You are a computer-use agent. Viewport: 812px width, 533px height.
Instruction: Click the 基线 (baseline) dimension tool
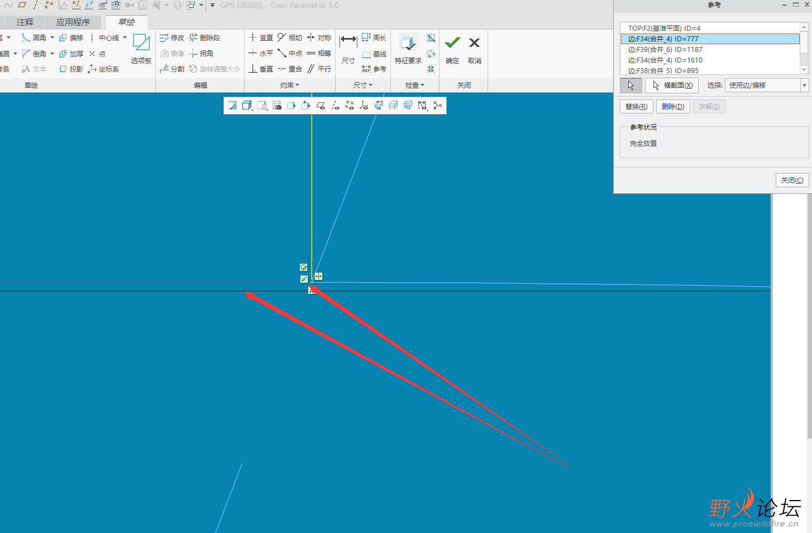[374, 54]
